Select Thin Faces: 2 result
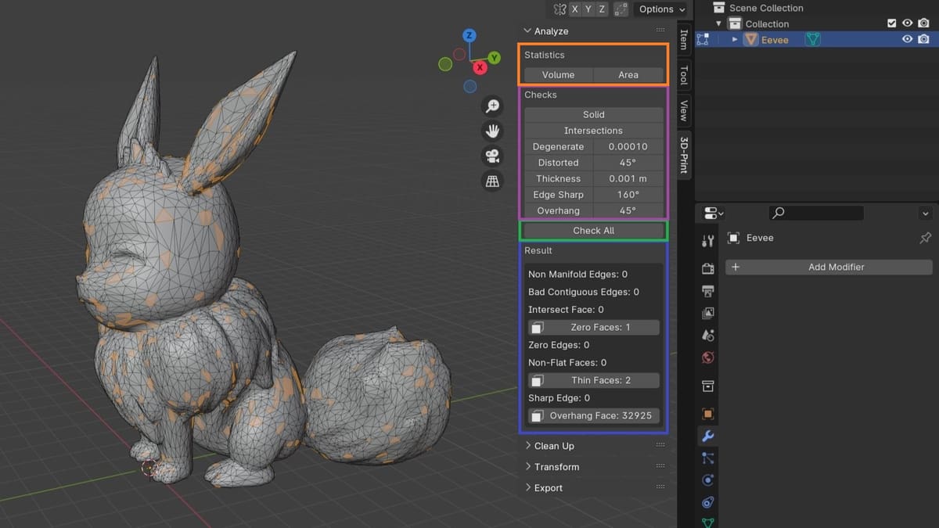 (593, 380)
